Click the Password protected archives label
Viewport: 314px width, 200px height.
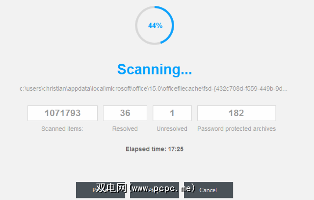[236, 129]
